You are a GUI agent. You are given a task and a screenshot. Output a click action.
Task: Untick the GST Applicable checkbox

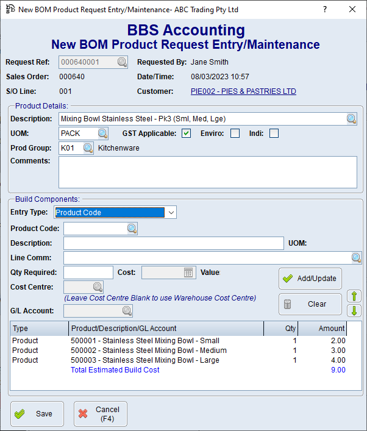pyautogui.click(x=187, y=134)
